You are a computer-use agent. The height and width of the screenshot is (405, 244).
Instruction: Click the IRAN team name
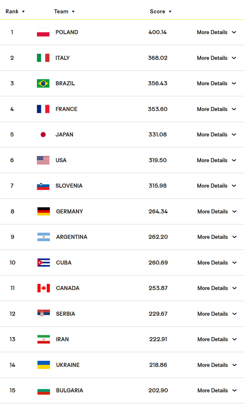(62, 339)
